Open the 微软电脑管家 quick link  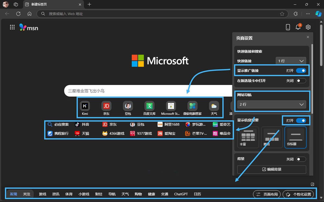(192, 108)
